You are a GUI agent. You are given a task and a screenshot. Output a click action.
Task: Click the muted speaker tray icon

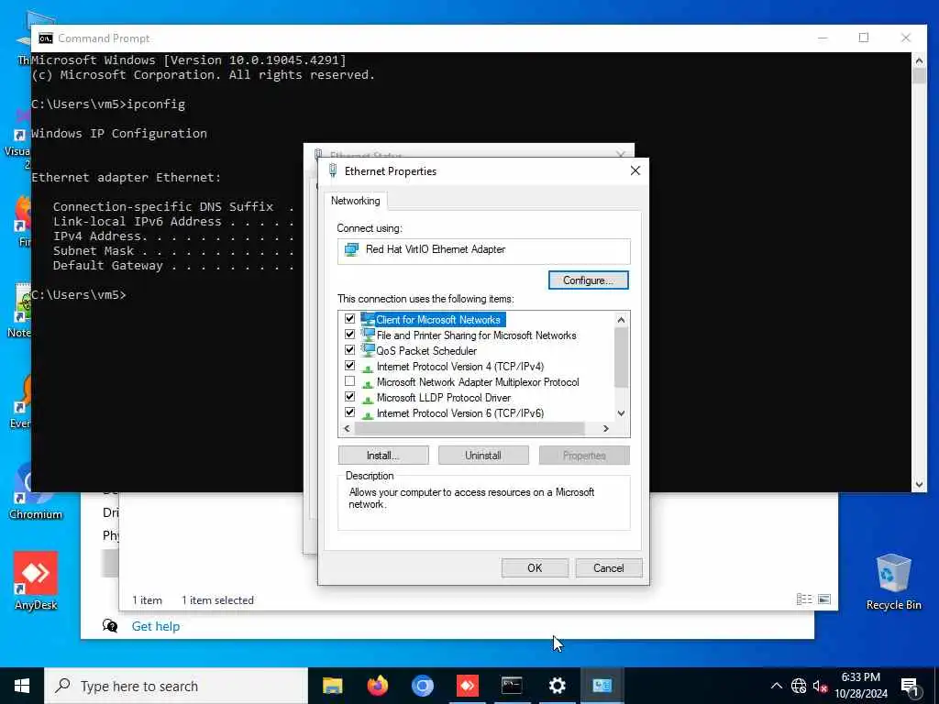(820, 686)
